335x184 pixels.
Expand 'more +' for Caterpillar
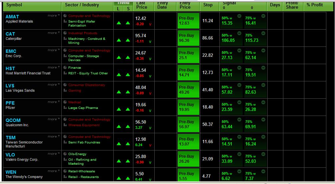54,33
